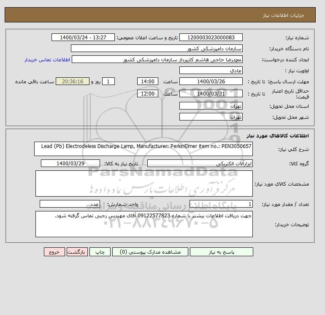325x315 pixels.
Task: Click the empty goods specifications text area
Action: (144, 184)
